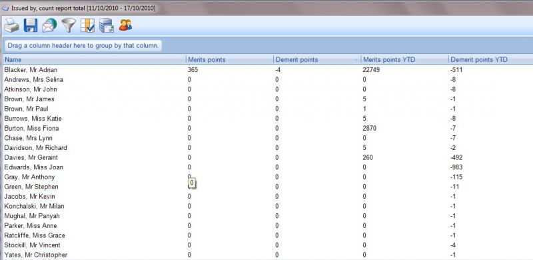533x260 pixels.
Task: Select the Burton, Miss Fiona row
Action: click(268, 128)
